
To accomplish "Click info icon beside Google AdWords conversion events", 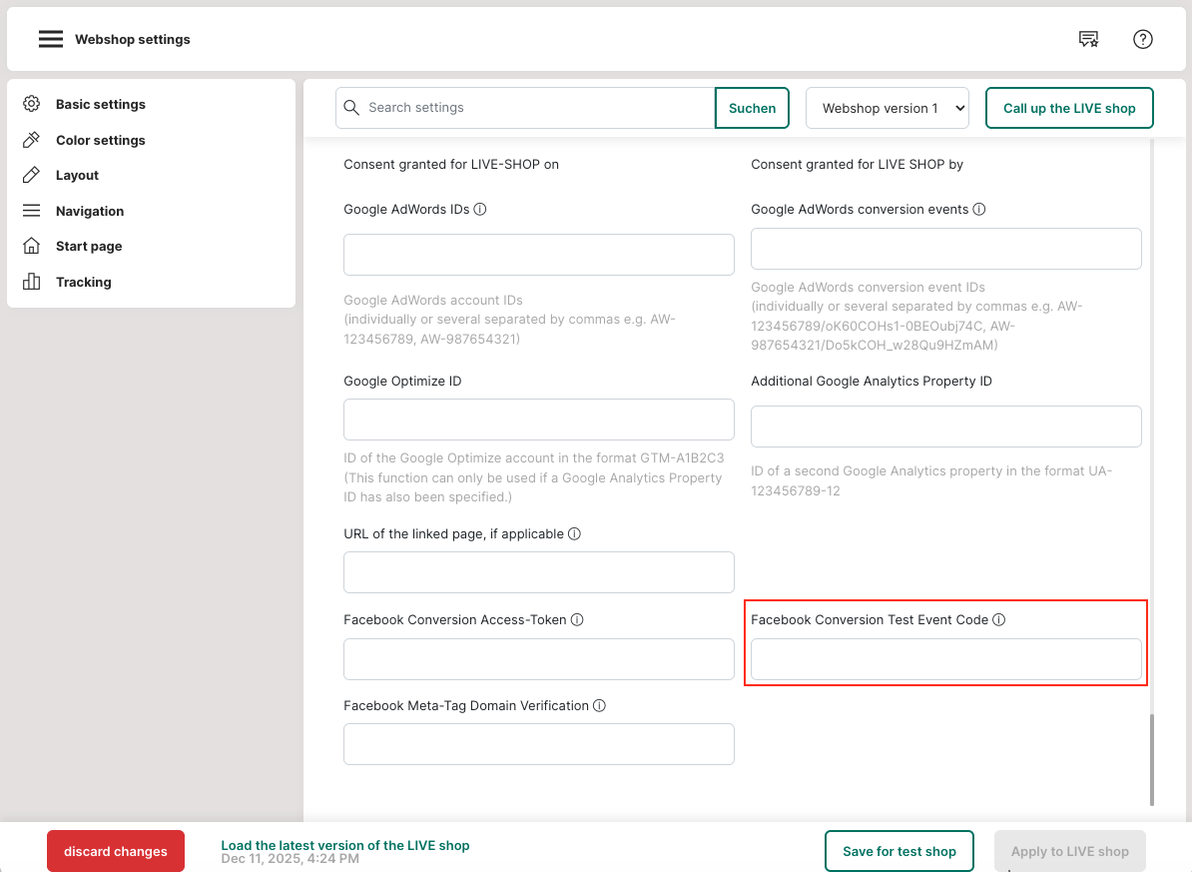I will coord(979,210).
